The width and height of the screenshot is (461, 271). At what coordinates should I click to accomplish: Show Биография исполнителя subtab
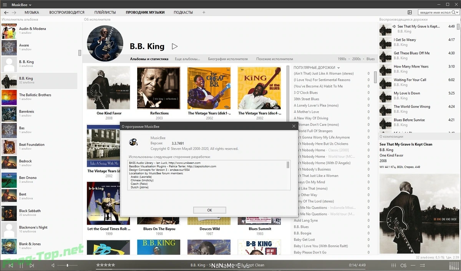(x=228, y=59)
